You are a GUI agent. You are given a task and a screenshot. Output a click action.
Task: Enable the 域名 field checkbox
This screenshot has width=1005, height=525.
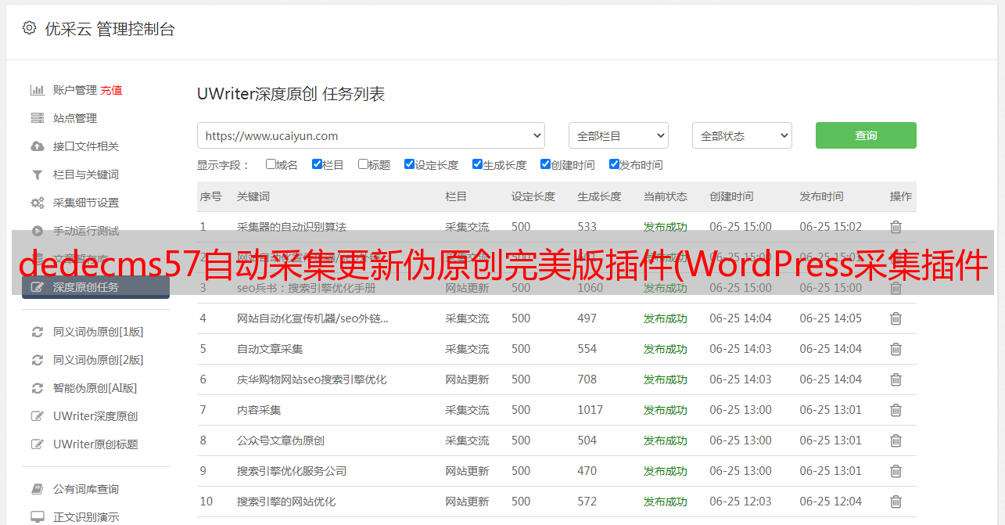click(x=271, y=164)
